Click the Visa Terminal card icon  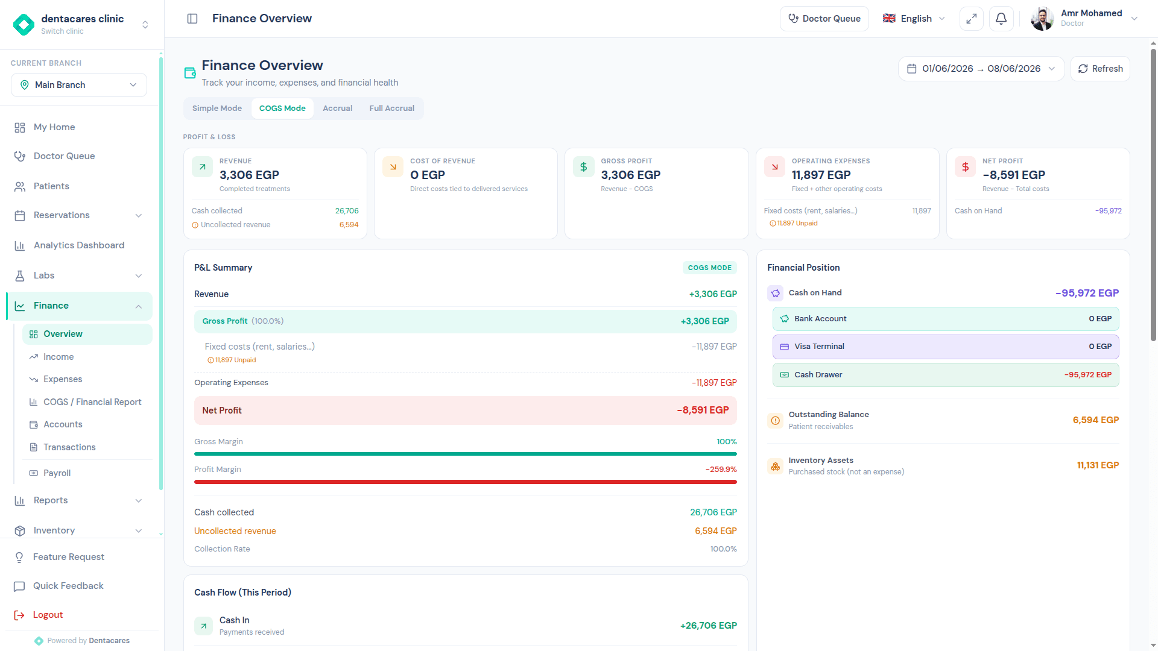(785, 347)
